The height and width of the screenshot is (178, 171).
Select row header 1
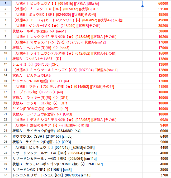coord(5,3)
